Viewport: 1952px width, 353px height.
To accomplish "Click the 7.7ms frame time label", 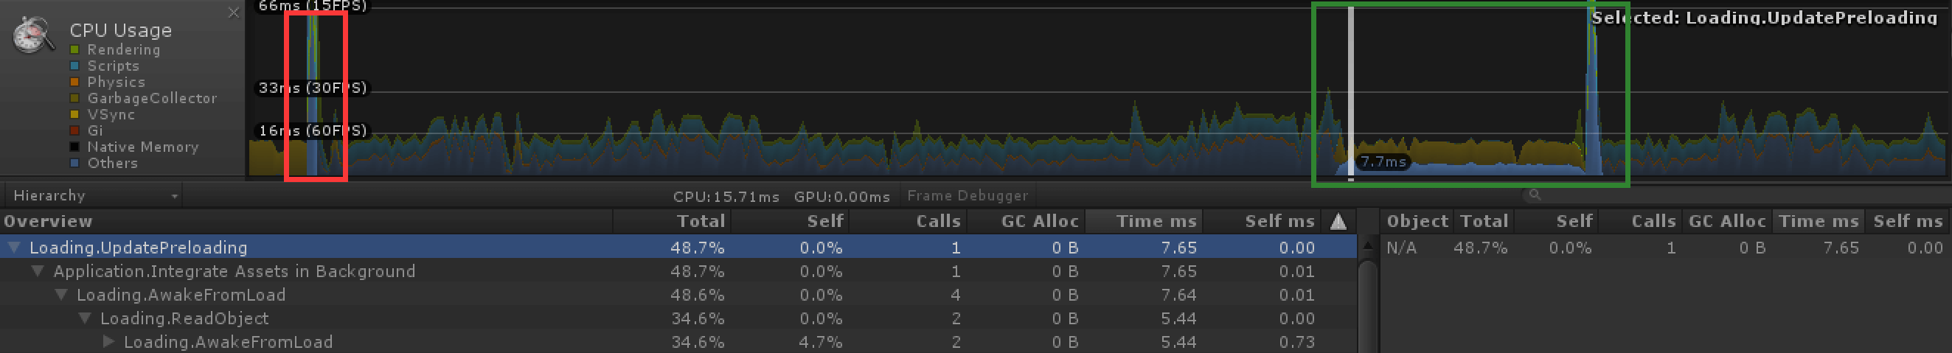I will [1383, 161].
